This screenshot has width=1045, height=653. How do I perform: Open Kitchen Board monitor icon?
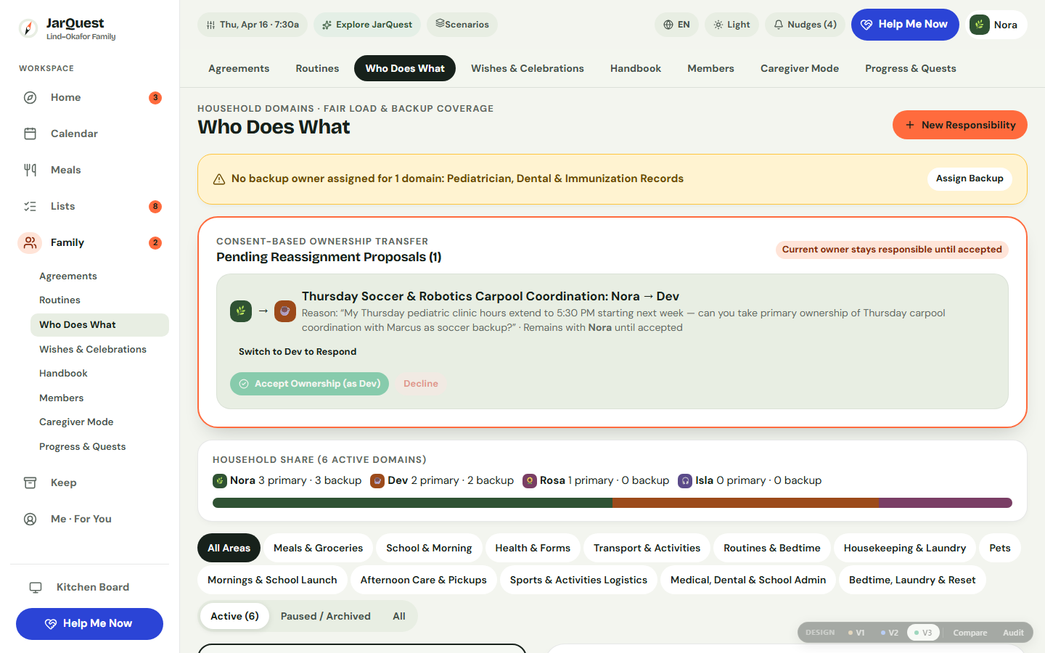[x=36, y=587]
